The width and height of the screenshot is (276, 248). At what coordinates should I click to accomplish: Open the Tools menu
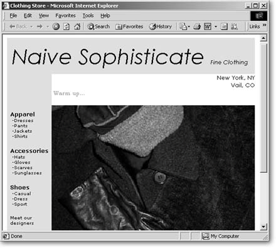(x=88, y=16)
